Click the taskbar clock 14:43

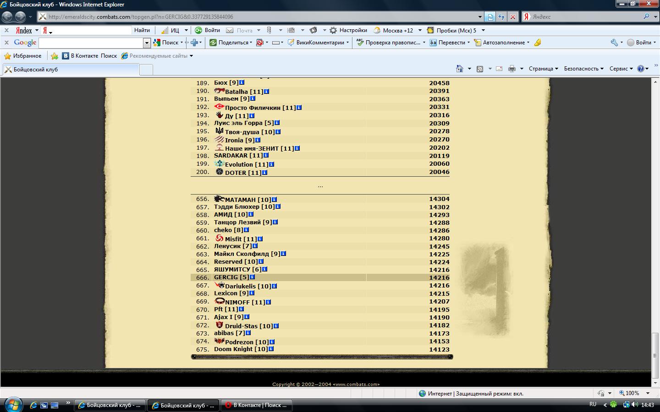click(x=648, y=405)
